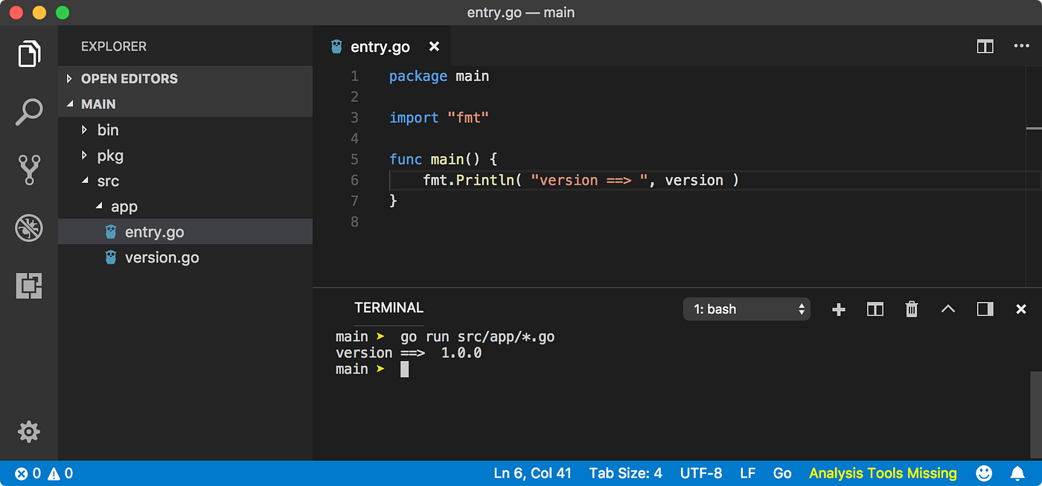Split the terminal using the split icon
Screen dimensions: 1042x486
pyautogui.click(x=875, y=309)
